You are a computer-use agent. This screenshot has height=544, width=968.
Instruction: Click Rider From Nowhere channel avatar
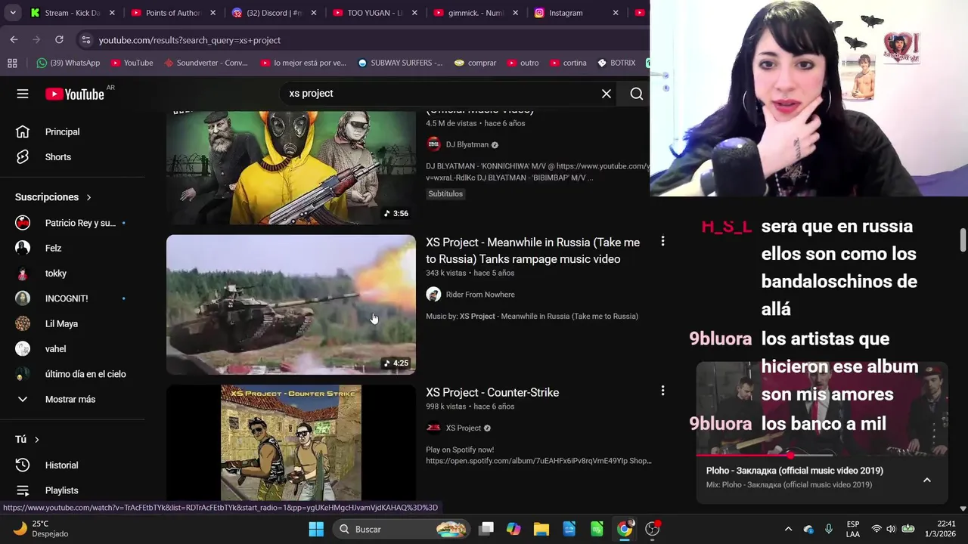(x=433, y=295)
